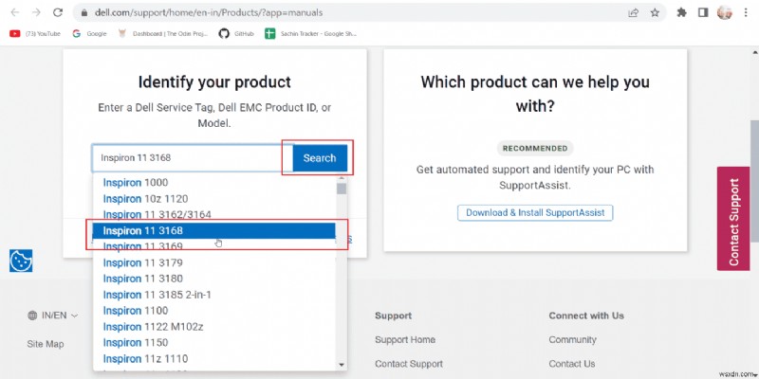Click the user profile avatar
Screen dimensions: 759x379
pos(726,12)
